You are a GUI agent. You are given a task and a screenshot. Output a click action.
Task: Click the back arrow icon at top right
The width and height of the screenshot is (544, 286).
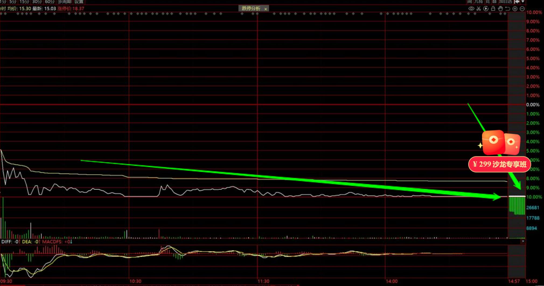coord(517,2)
